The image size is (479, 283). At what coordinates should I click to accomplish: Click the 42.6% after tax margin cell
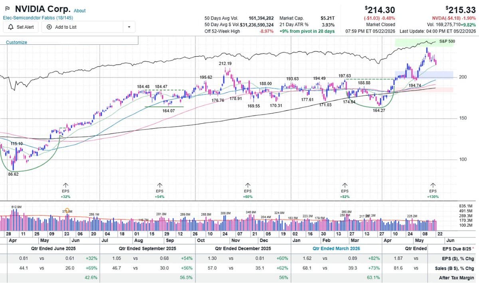(91, 278)
